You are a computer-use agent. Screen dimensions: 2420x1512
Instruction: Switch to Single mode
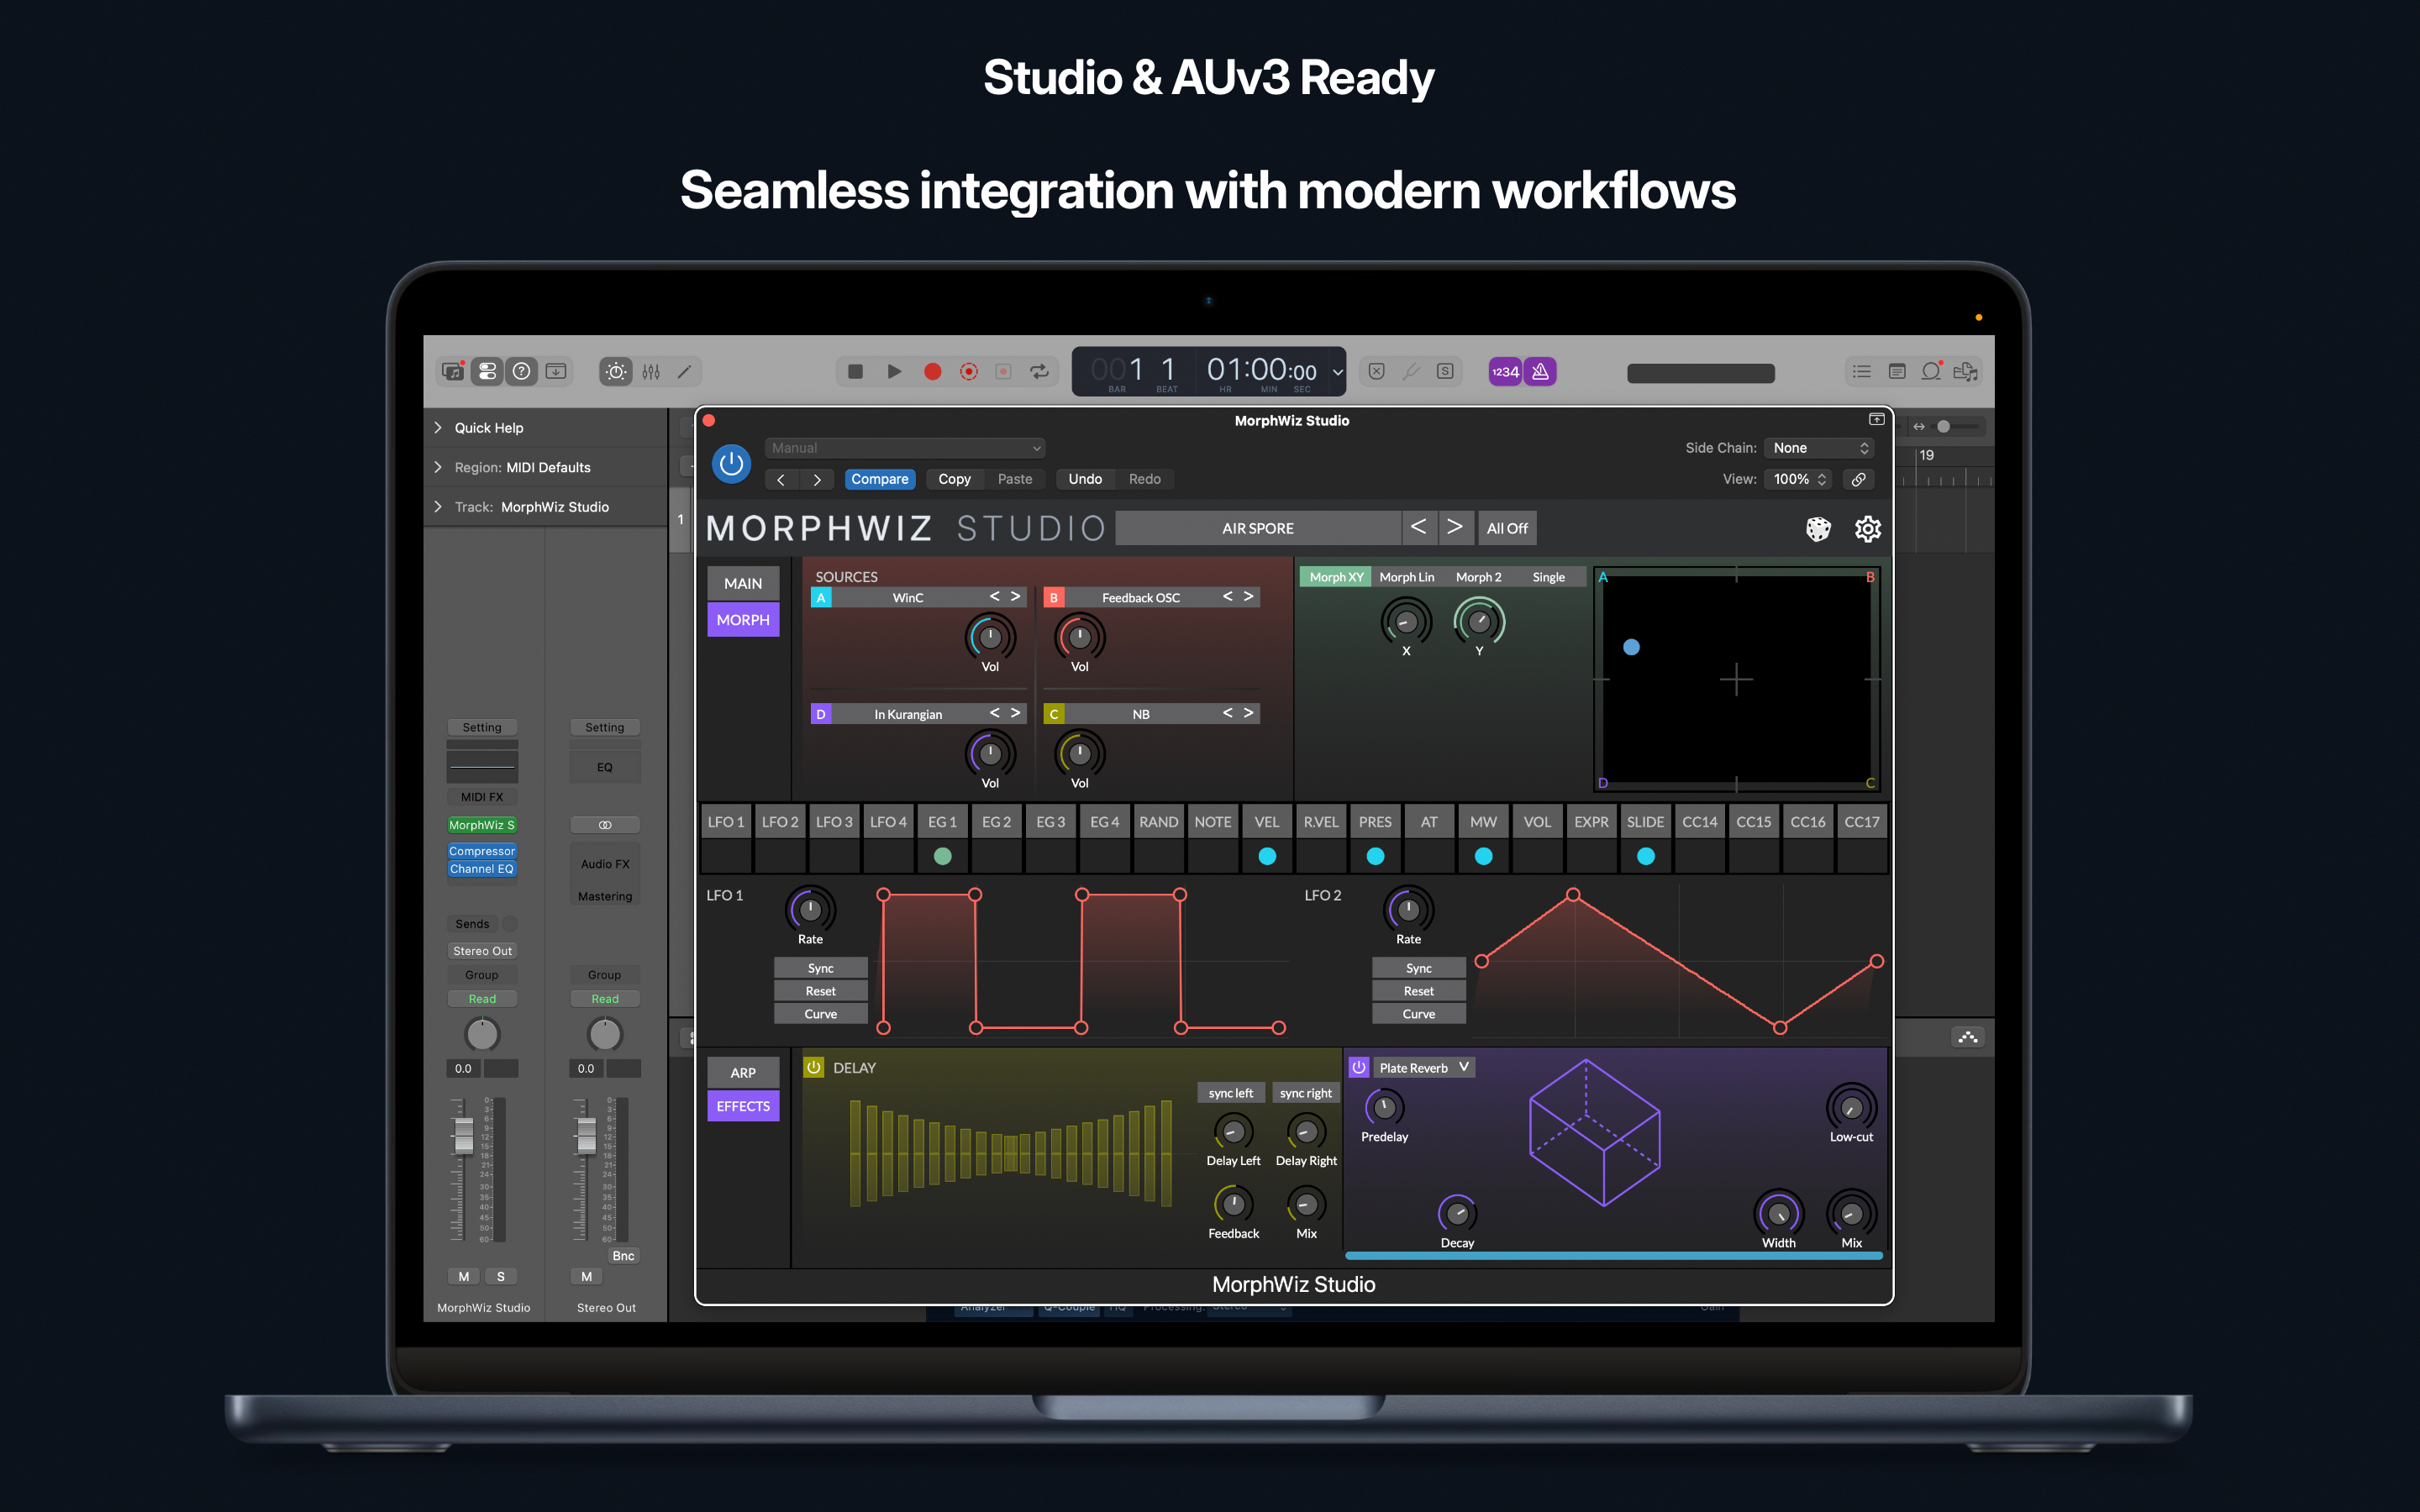tap(1548, 577)
